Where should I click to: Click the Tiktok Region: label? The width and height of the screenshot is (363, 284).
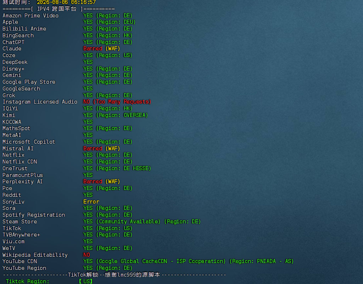click(27, 282)
